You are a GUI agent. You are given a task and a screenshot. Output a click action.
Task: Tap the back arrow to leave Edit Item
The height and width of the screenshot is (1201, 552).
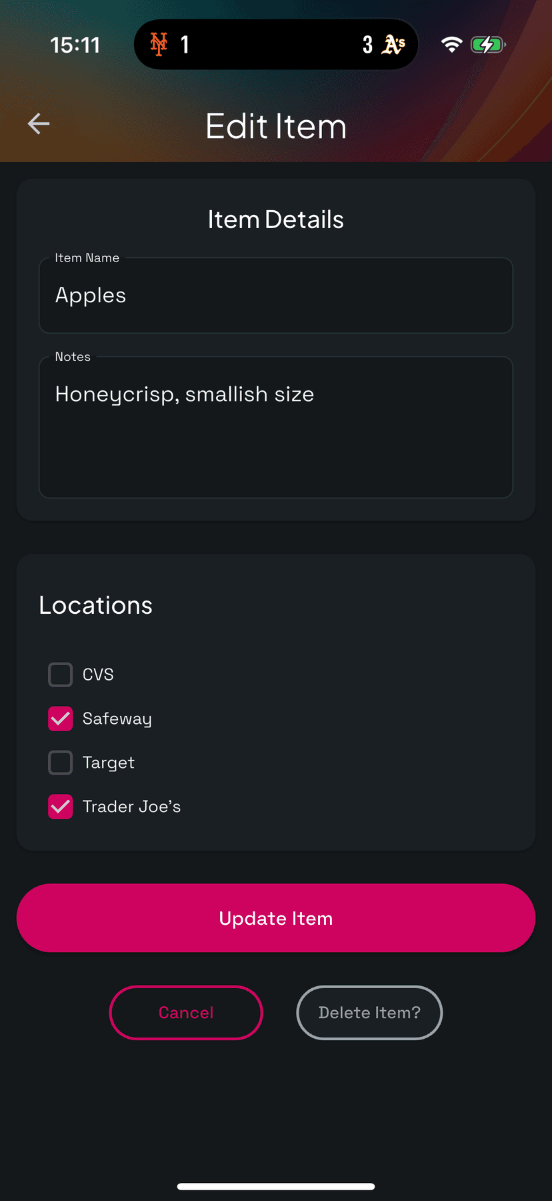pyautogui.click(x=38, y=123)
